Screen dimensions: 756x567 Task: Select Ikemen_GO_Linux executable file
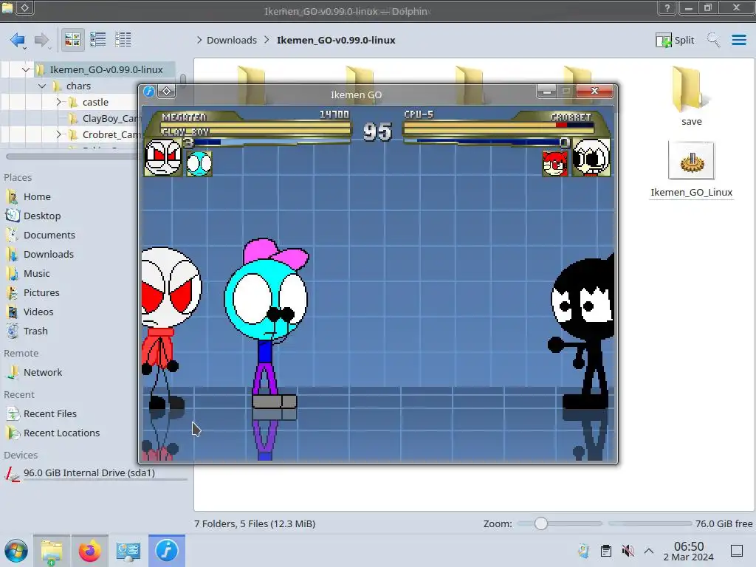[x=691, y=170]
